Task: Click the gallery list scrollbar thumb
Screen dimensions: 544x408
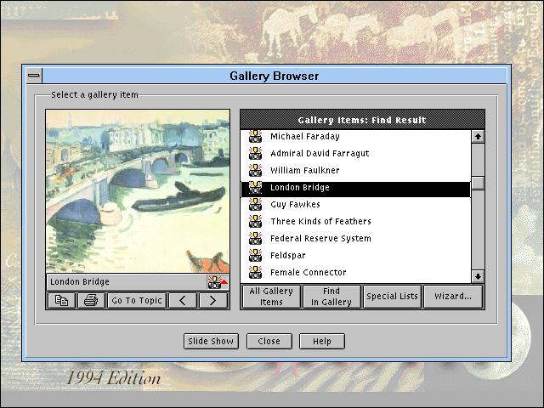Action: [478, 183]
